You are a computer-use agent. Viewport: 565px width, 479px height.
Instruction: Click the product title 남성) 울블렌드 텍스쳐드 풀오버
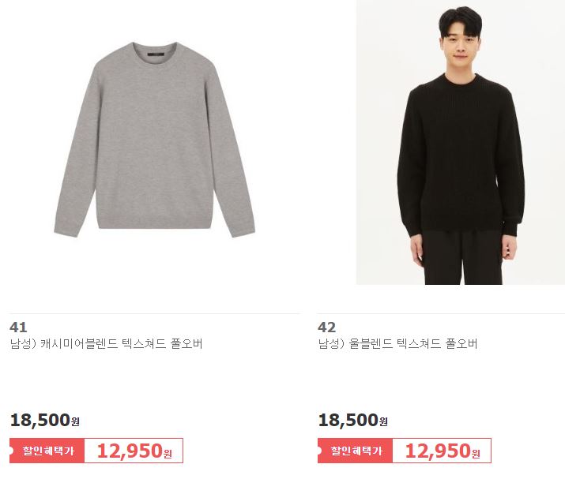coord(397,344)
